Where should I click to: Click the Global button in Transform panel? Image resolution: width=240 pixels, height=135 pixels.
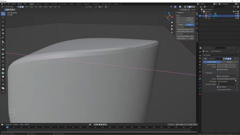click(x=181, y=25)
